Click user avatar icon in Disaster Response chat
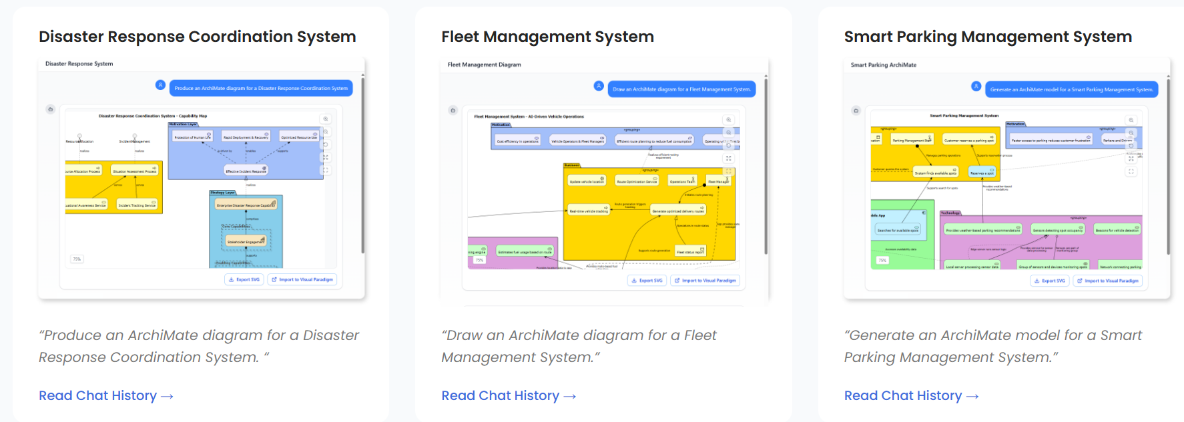1184x422 pixels. click(x=160, y=85)
